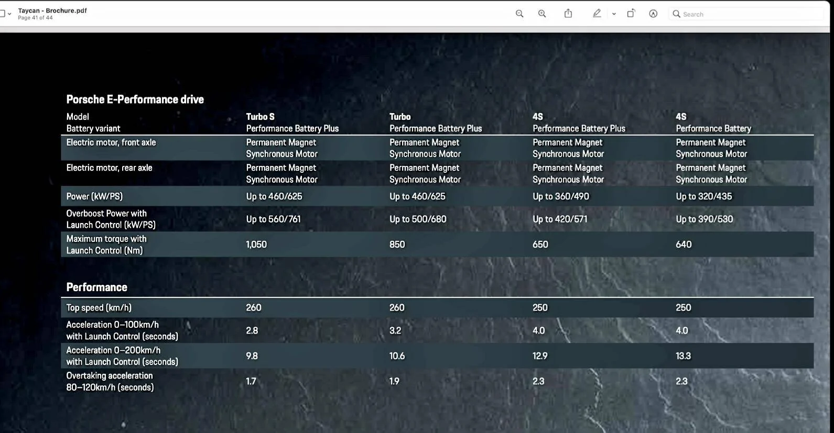Click the Overboost Power with Launch Control label
834x433 pixels.
click(111, 219)
